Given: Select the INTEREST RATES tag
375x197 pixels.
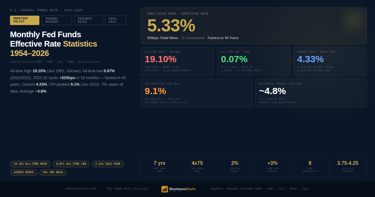Looking at the screenshot, I should pos(88,20).
